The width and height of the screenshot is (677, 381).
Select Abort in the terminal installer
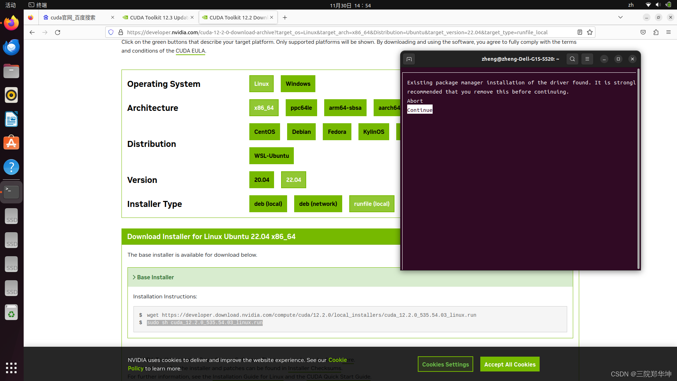click(x=415, y=101)
